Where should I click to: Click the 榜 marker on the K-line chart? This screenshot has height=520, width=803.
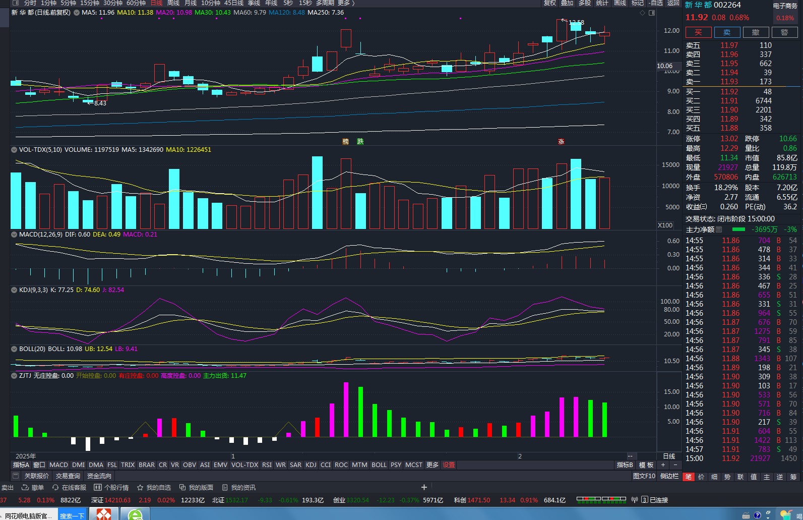(x=345, y=142)
